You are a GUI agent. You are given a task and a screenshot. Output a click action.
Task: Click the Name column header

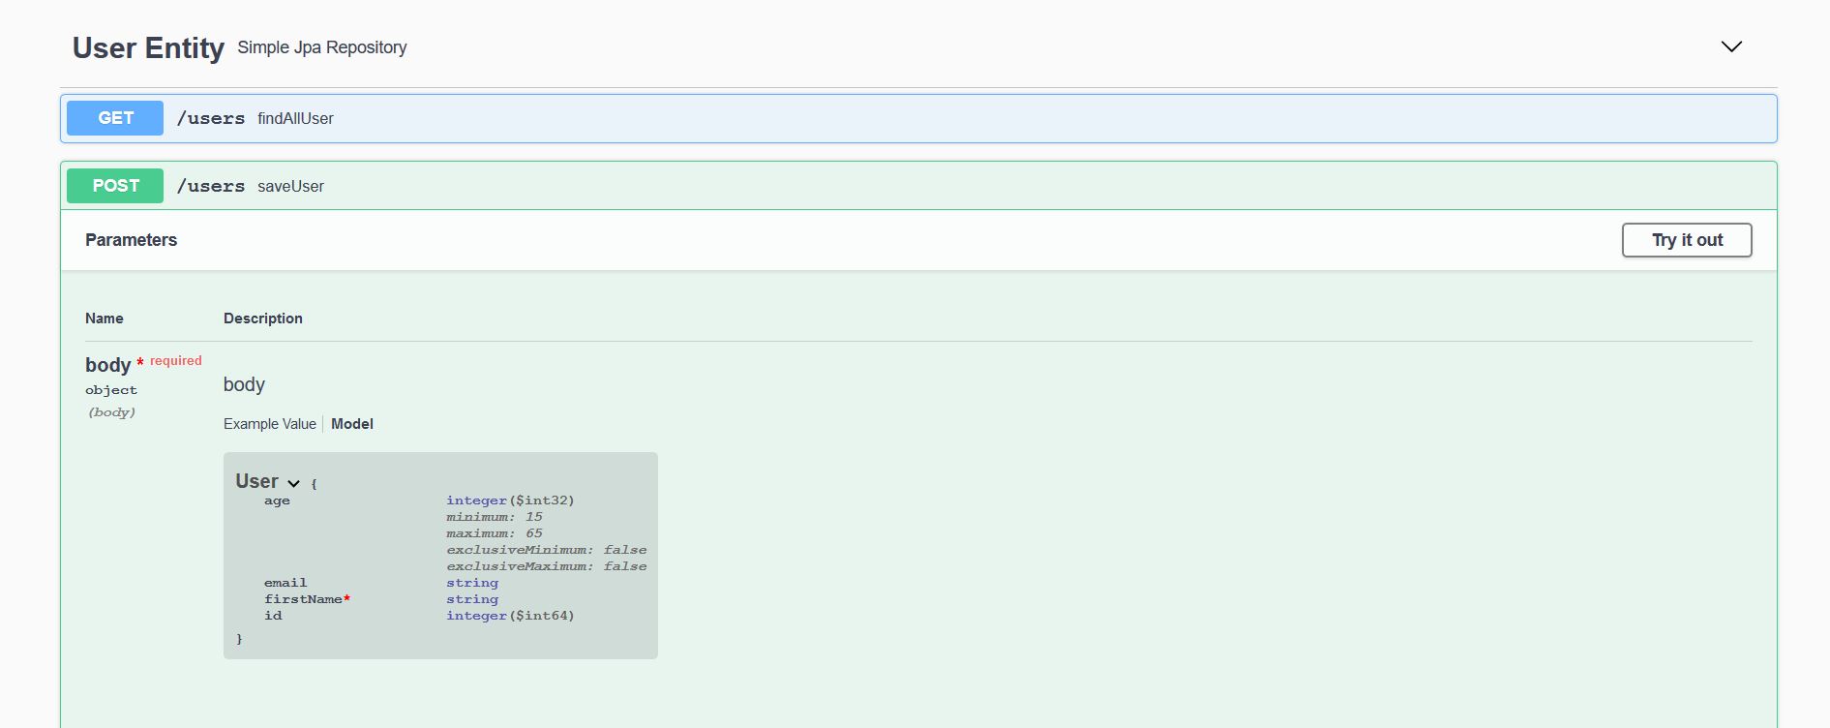click(x=105, y=318)
